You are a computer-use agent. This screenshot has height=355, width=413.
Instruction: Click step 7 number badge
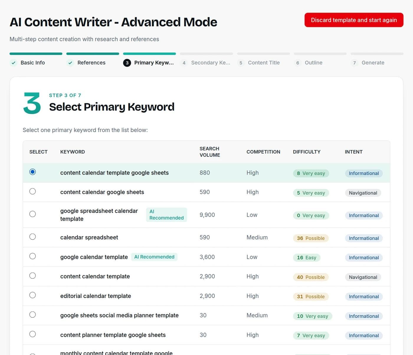355,63
